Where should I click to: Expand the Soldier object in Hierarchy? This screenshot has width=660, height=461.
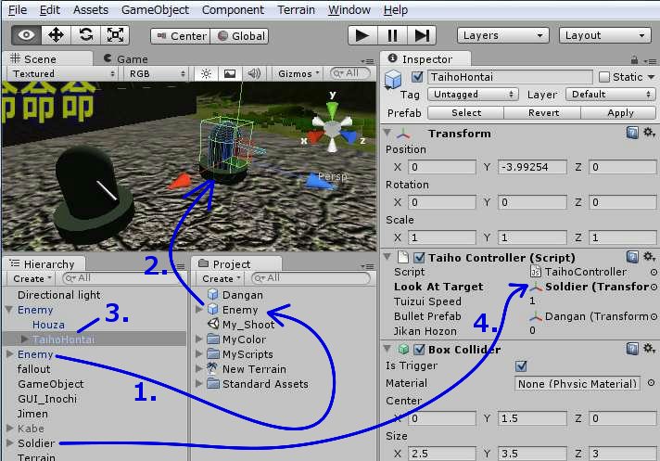(x=9, y=442)
